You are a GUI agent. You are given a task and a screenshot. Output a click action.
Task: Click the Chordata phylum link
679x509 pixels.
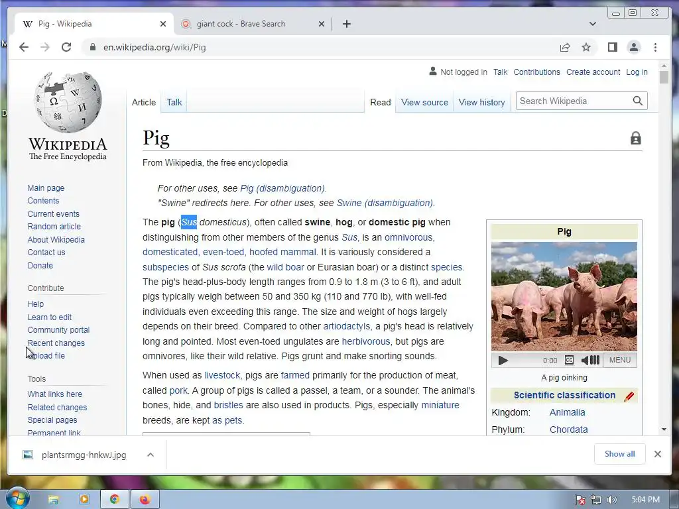point(568,429)
